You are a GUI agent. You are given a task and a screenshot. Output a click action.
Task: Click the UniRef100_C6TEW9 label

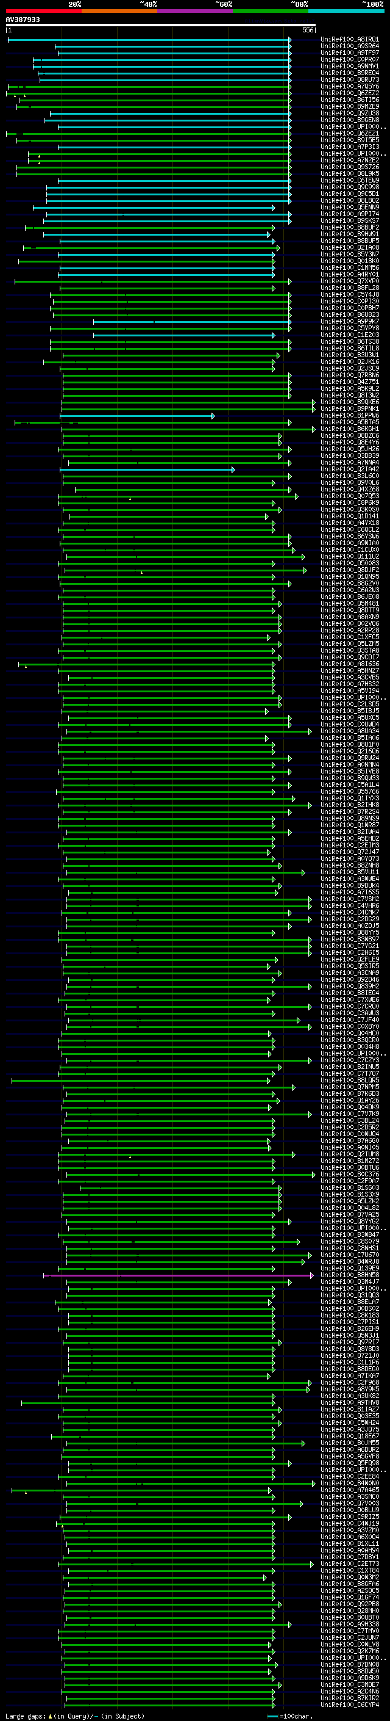349,180
